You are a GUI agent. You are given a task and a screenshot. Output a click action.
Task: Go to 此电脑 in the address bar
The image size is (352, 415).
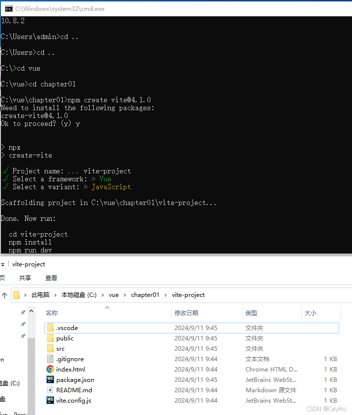click(x=40, y=295)
